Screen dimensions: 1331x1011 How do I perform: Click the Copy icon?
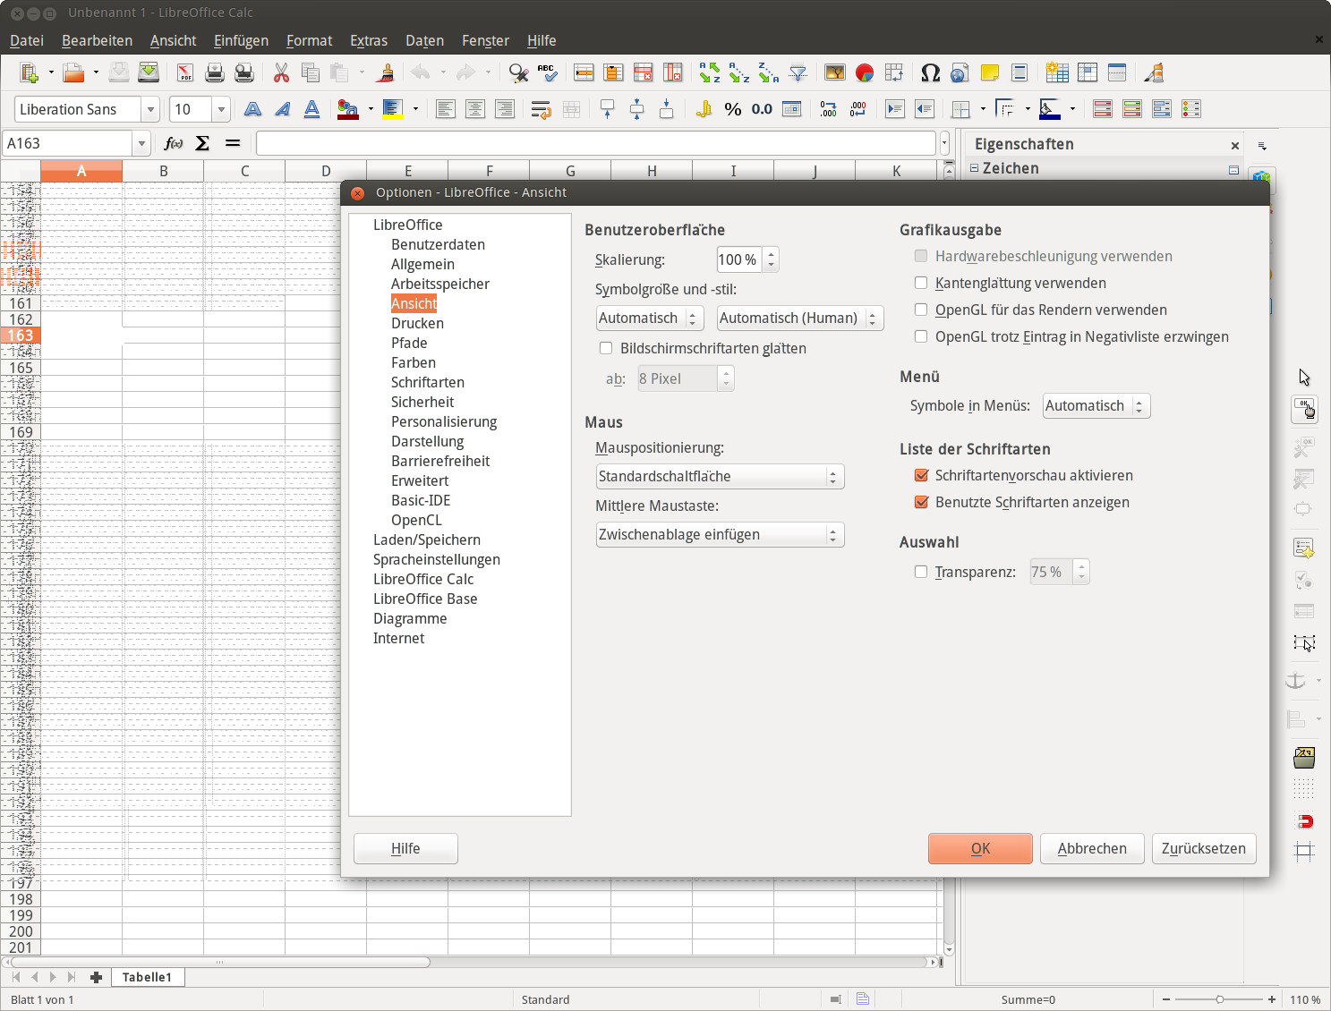click(311, 73)
